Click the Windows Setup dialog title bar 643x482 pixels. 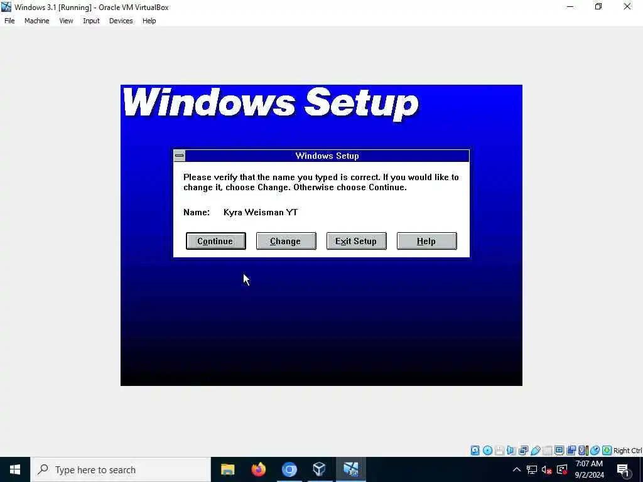[x=327, y=156]
